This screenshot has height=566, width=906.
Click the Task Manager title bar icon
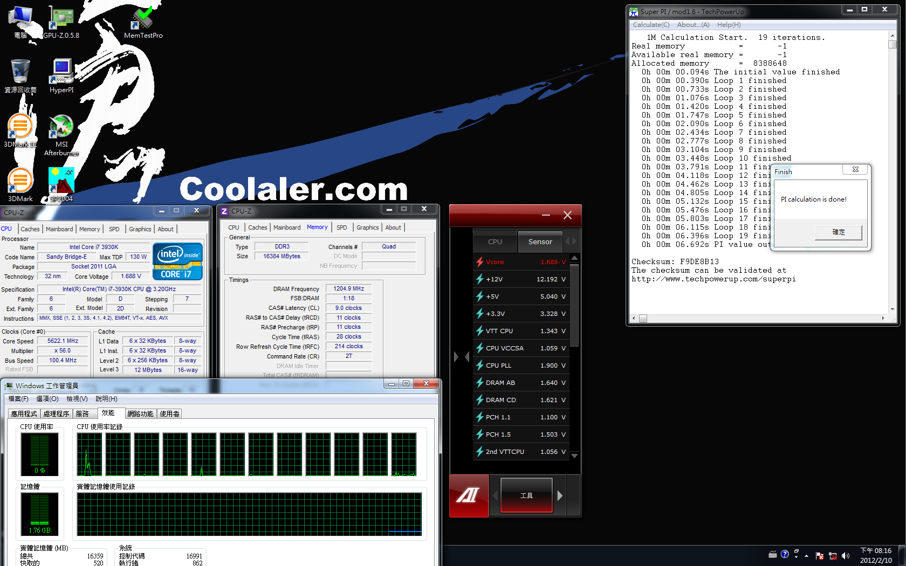pos(8,386)
